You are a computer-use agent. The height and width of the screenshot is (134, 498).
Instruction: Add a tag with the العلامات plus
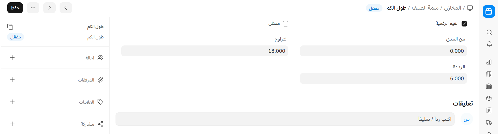(x=12, y=102)
